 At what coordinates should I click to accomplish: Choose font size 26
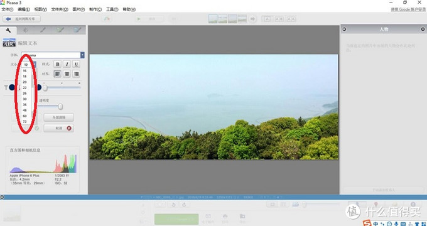24,94
